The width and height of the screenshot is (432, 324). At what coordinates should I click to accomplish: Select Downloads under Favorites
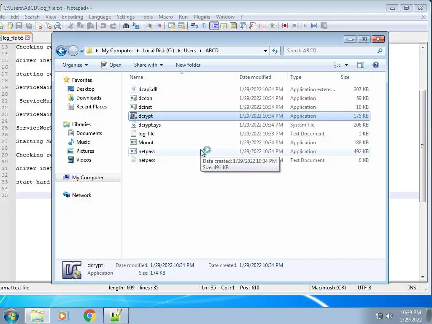point(89,98)
